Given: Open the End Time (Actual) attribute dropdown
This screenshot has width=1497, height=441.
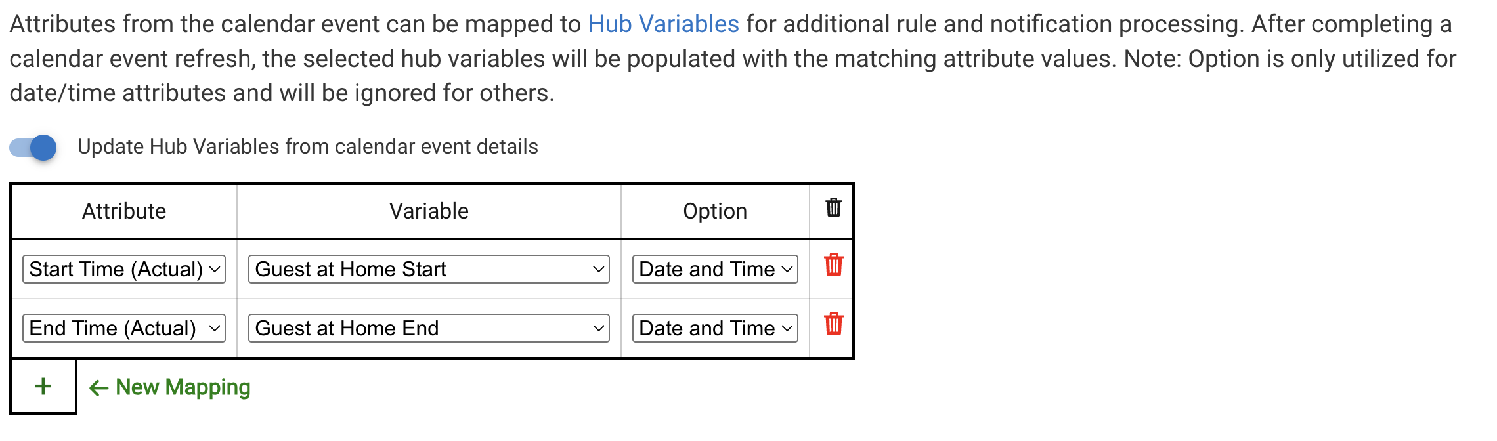Looking at the screenshot, I should pyautogui.click(x=124, y=328).
